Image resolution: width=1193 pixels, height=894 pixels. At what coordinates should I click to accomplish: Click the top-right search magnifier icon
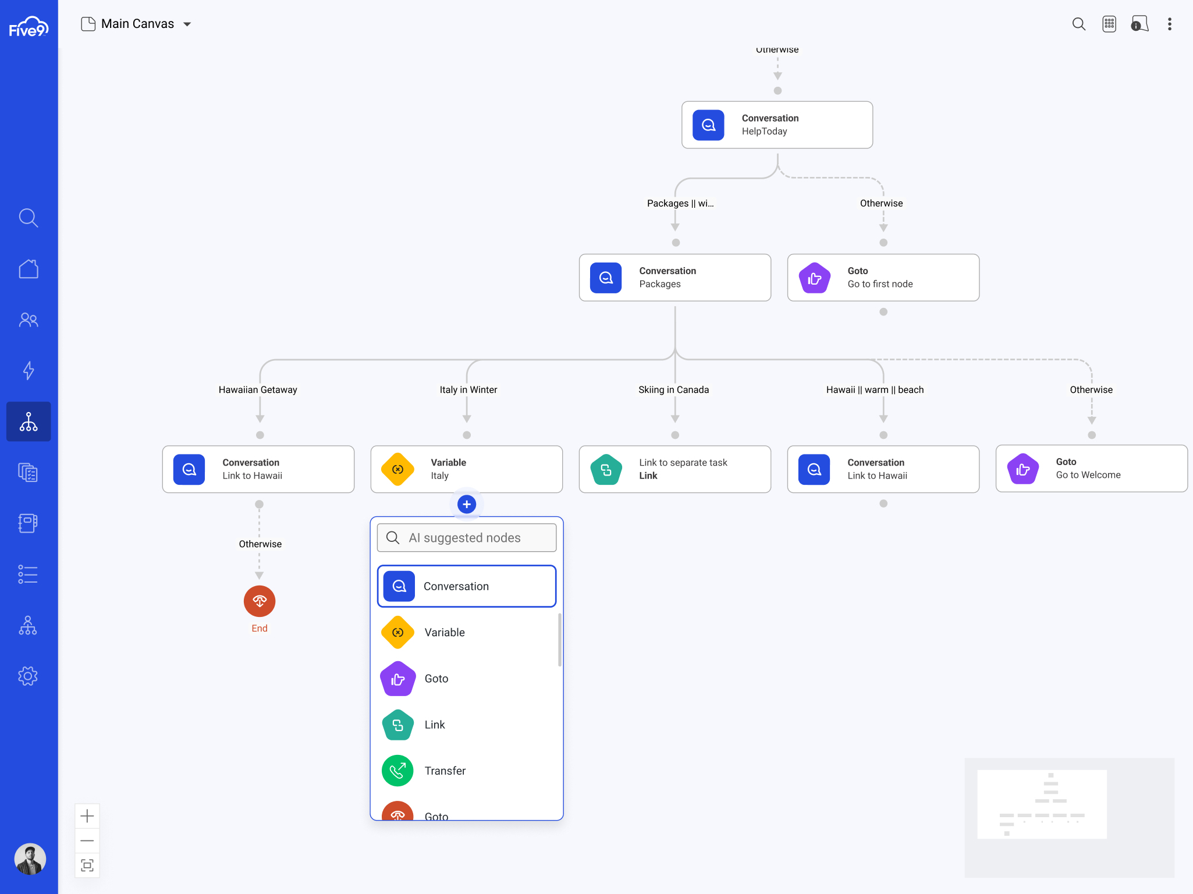pyautogui.click(x=1078, y=24)
